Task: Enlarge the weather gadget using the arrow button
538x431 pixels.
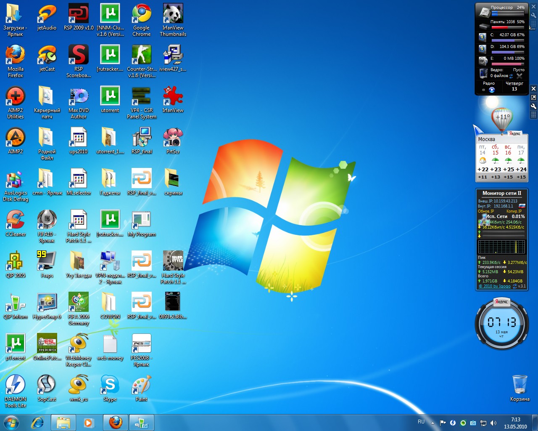Action: coord(533,98)
